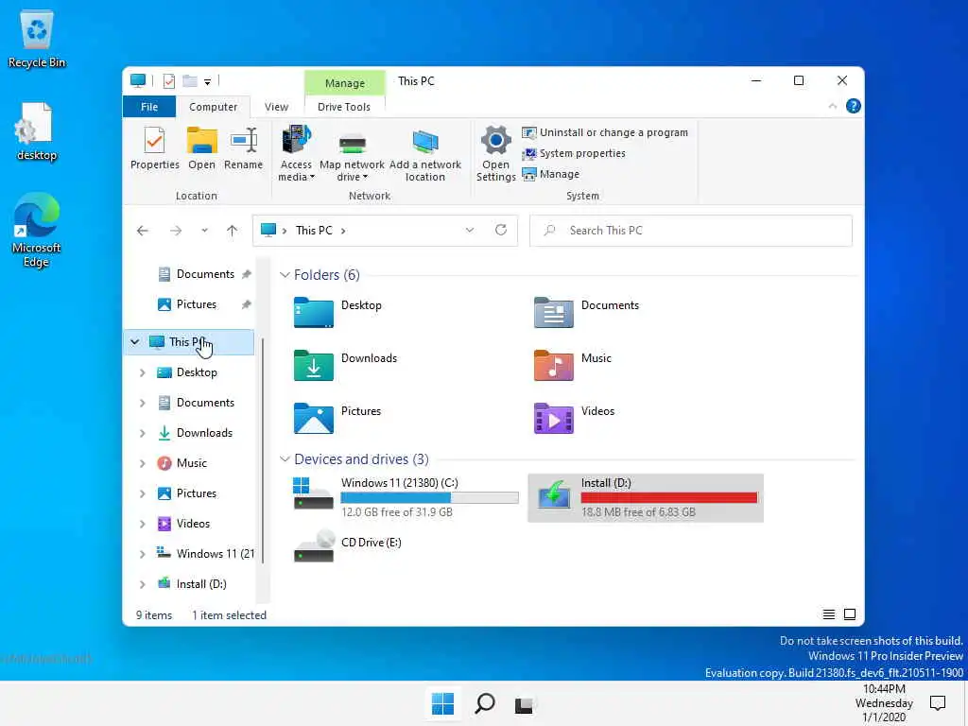Screen dimensions: 968x726
Task: Switch to the View ribbon tab
Action: click(x=277, y=107)
